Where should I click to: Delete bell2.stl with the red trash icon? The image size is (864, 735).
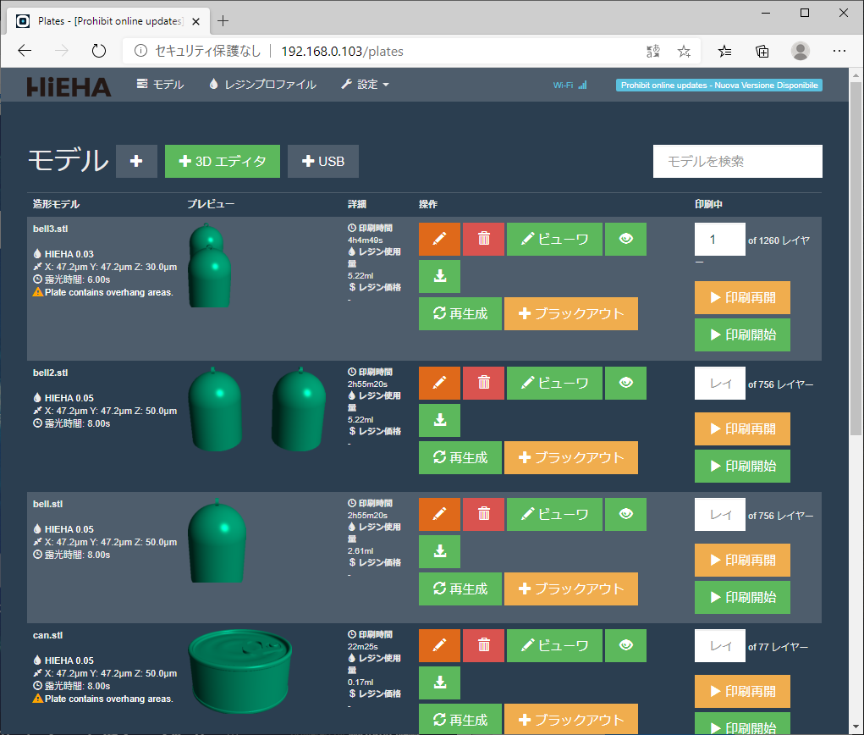click(x=483, y=383)
